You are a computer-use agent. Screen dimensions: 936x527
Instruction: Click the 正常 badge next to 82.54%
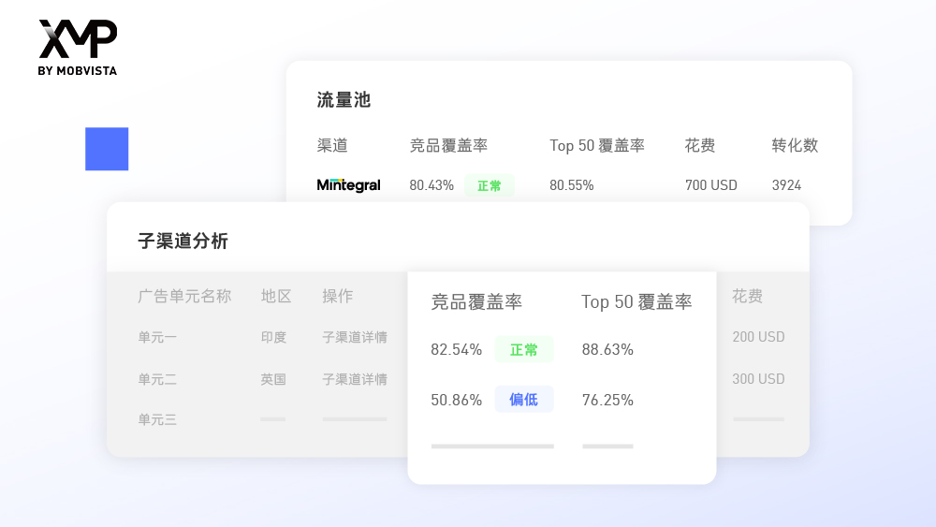click(524, 350)
